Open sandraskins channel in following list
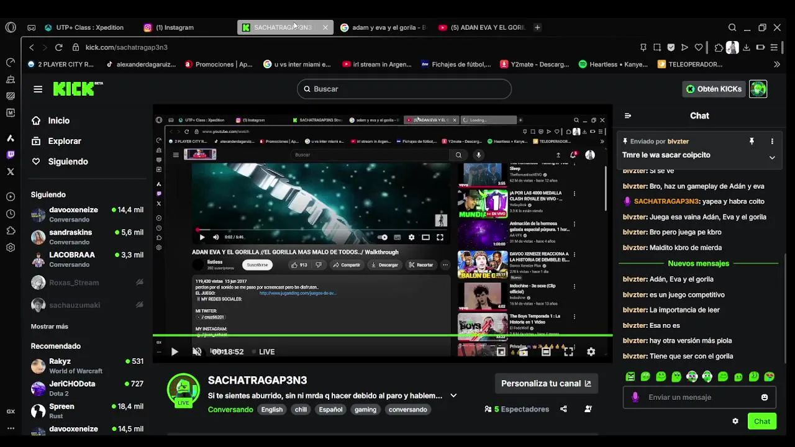 87,237
